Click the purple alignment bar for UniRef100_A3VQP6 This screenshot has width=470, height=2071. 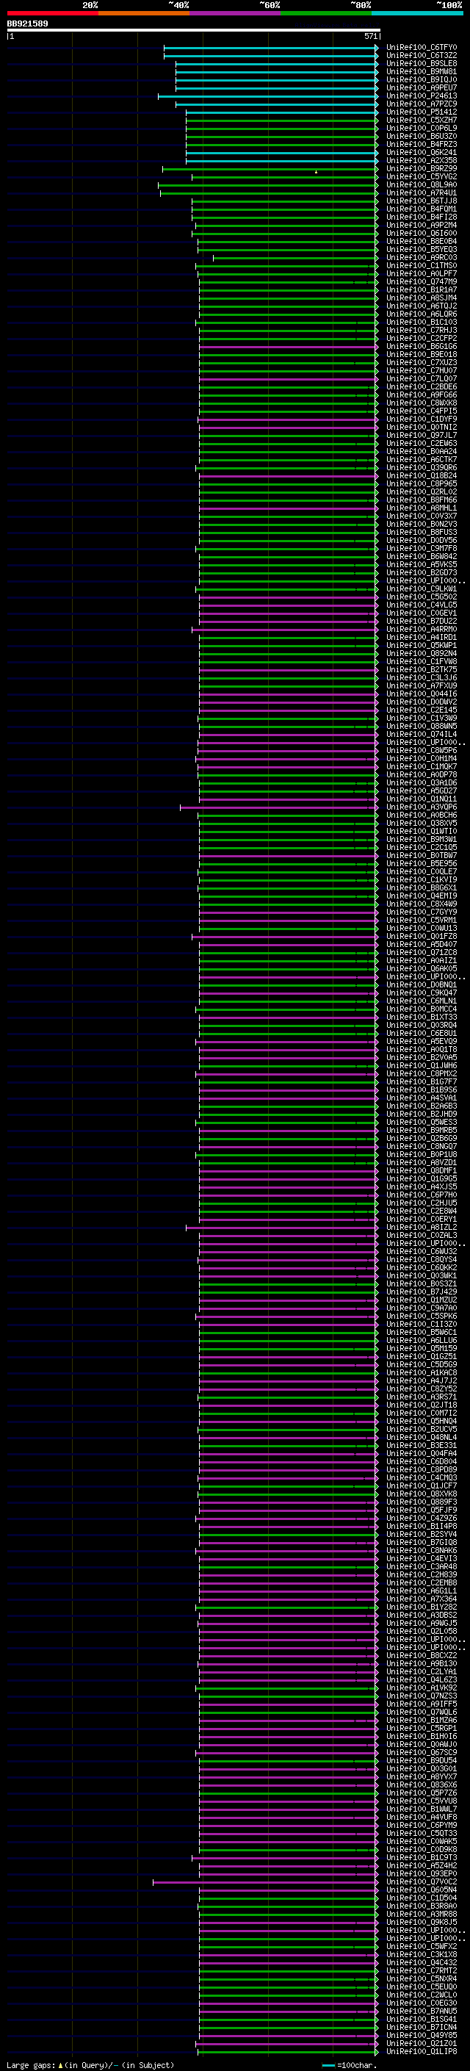280,807
